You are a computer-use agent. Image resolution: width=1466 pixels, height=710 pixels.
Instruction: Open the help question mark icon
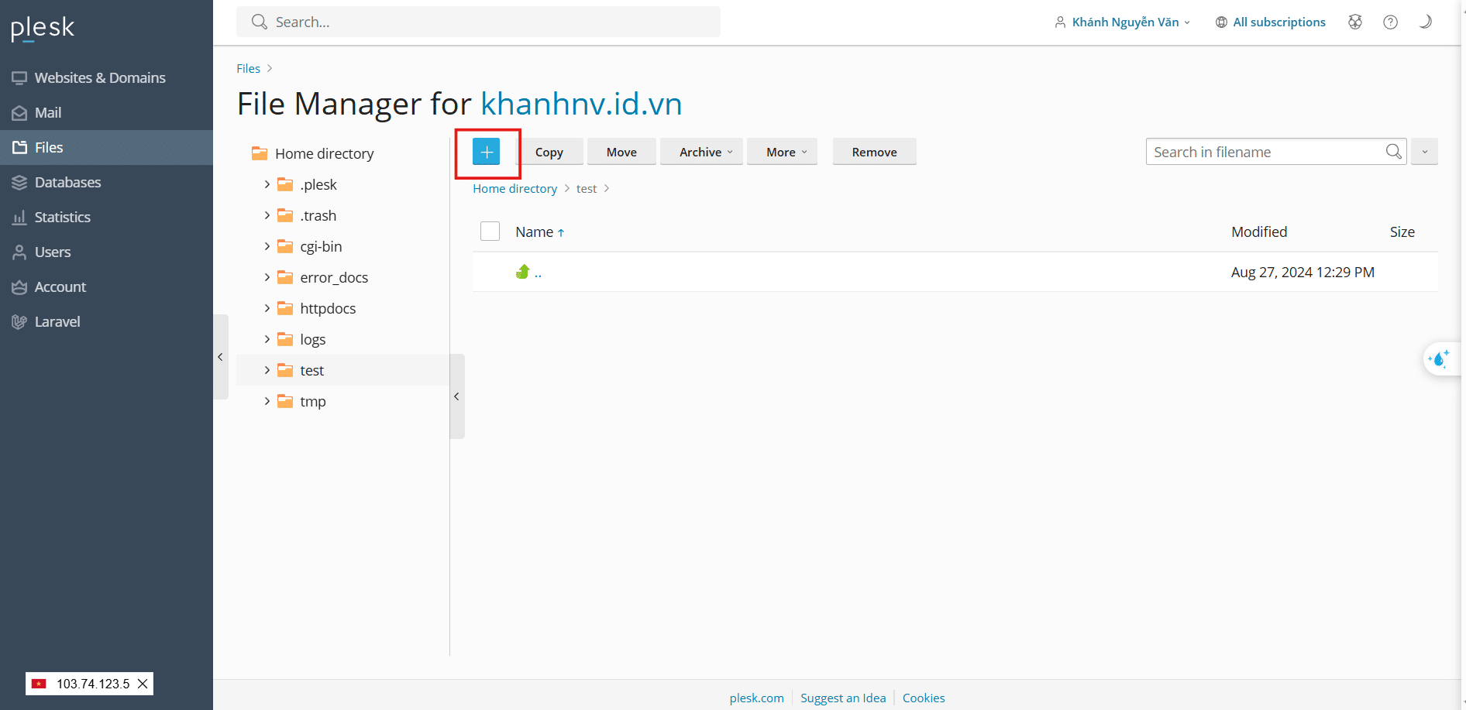click(x=1390, y=22)
